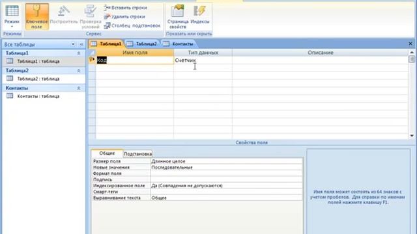Click table icon next to Таблица1 : таблица
This screenshot has height=234, width=417.
click(10, 61)
